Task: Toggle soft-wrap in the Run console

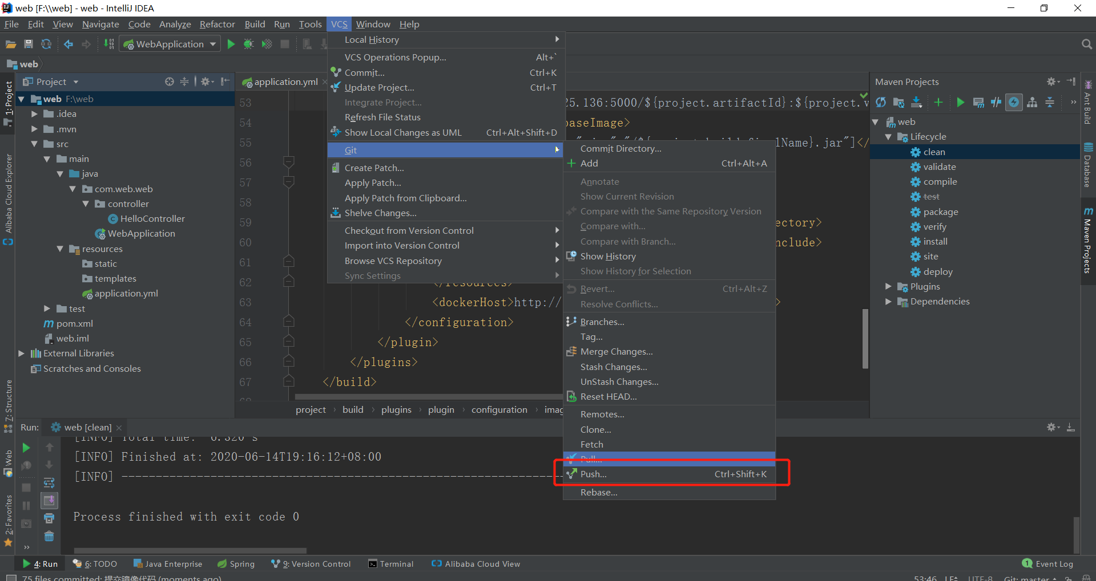Action: pyautogui.click(x=49, y=483)
